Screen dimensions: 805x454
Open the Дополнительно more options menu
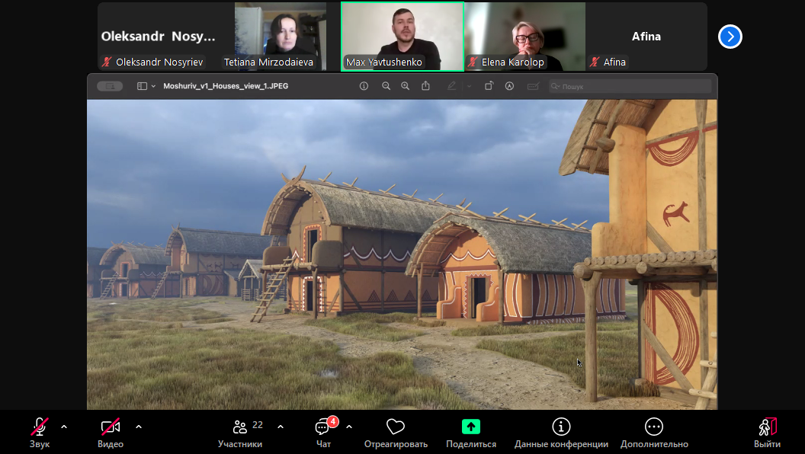coord(653,432)
